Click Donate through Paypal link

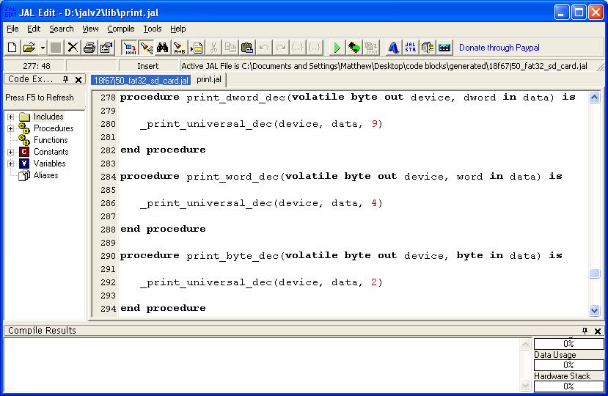coord(499,48)
